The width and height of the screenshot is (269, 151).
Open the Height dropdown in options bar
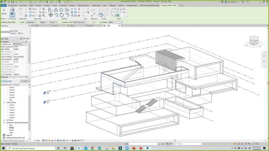click(43, 22)
